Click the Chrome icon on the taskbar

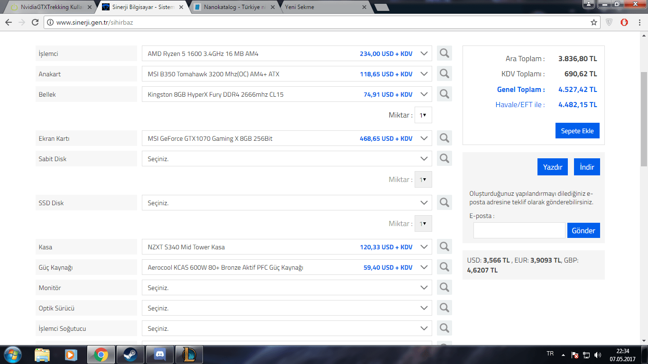point(101,355)
